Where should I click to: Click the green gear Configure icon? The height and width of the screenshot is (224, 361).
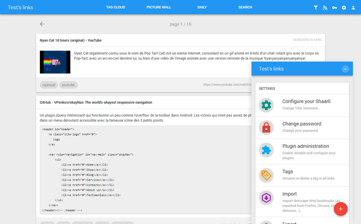click(266, 105)
